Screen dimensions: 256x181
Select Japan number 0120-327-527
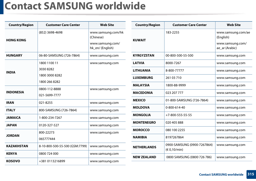tap(49, 125)
